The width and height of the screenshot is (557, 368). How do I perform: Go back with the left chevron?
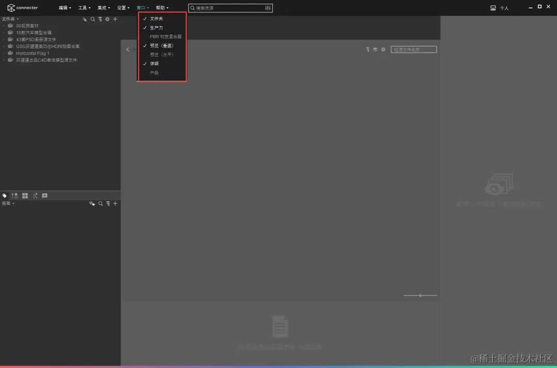pyautogui.click(x=127, y=50)
